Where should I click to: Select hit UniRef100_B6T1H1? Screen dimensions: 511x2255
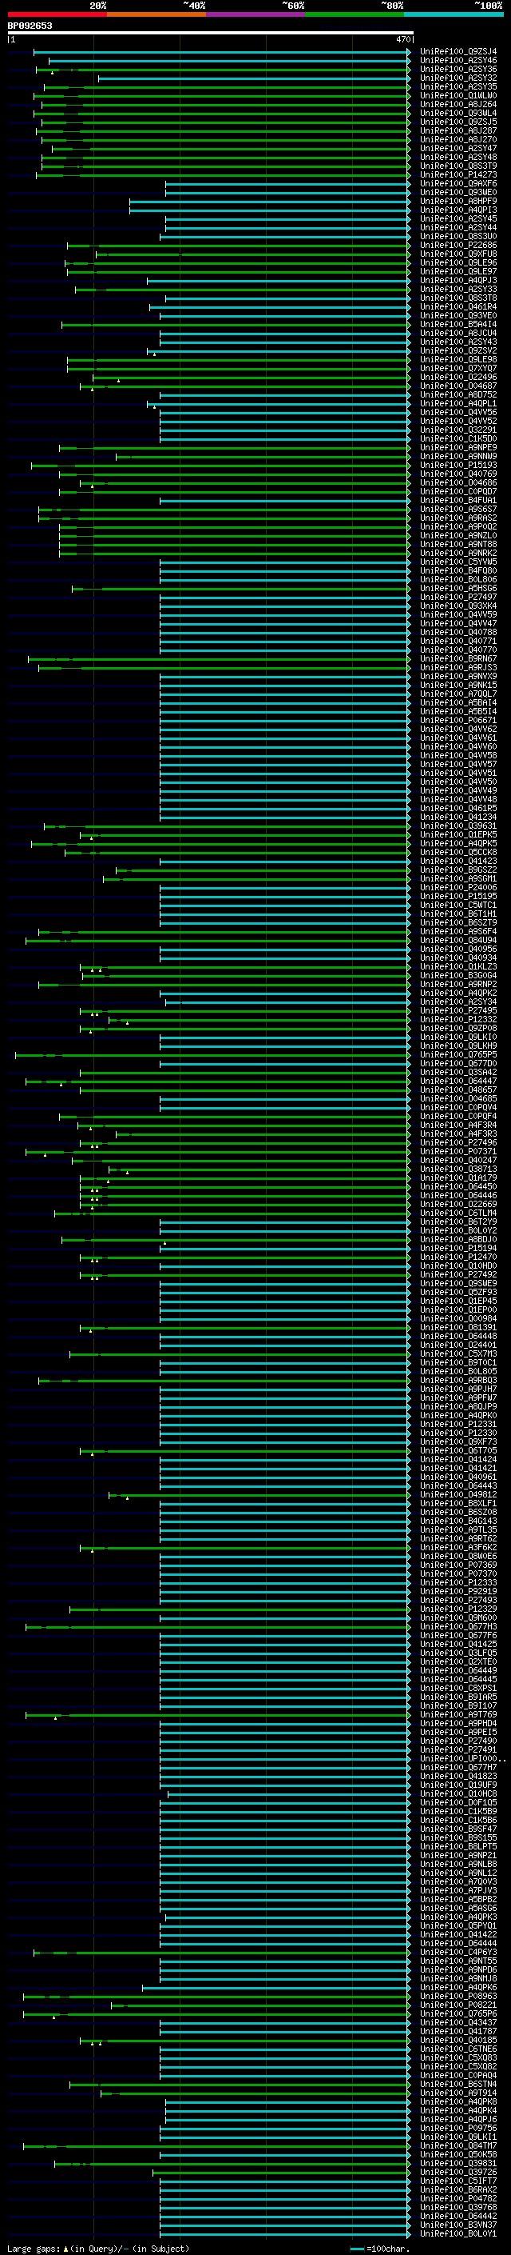click(x=458, y=914)
